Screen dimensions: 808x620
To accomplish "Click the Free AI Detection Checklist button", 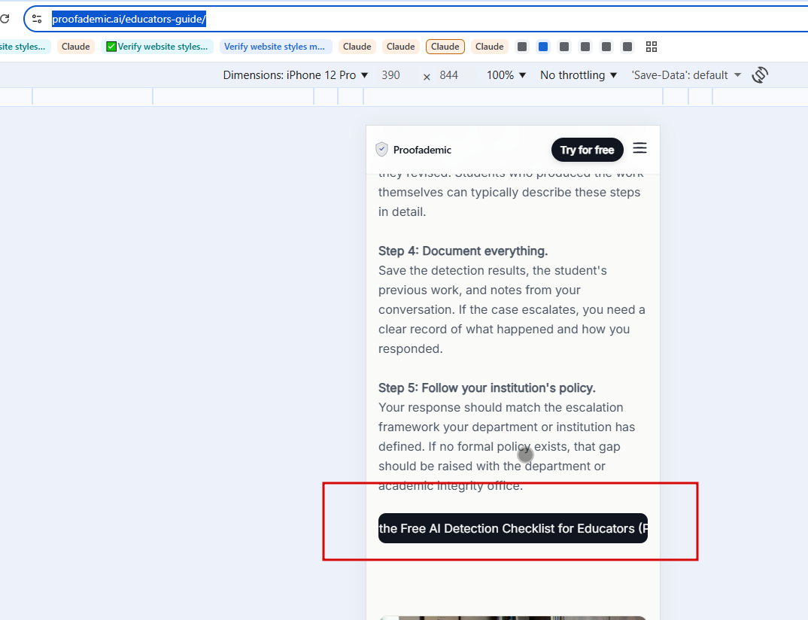I will pos(513,528).
